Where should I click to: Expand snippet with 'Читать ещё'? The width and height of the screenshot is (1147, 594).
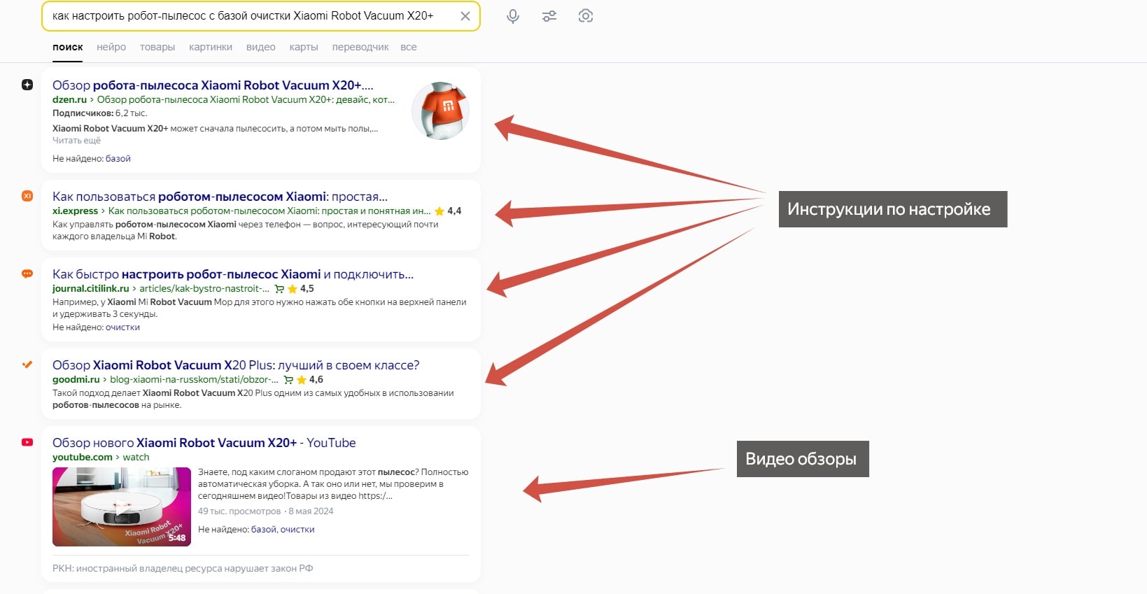click(76, 141)
